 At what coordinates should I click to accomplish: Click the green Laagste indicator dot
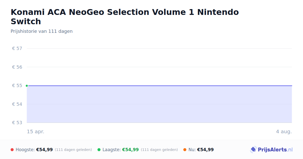[x=99, y=150]
